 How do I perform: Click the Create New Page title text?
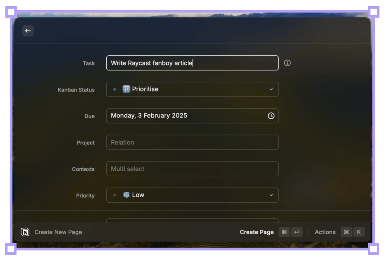[x=58, y=232]
